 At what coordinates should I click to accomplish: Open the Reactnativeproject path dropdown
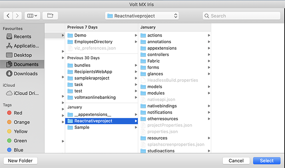(x=142, y=16)
